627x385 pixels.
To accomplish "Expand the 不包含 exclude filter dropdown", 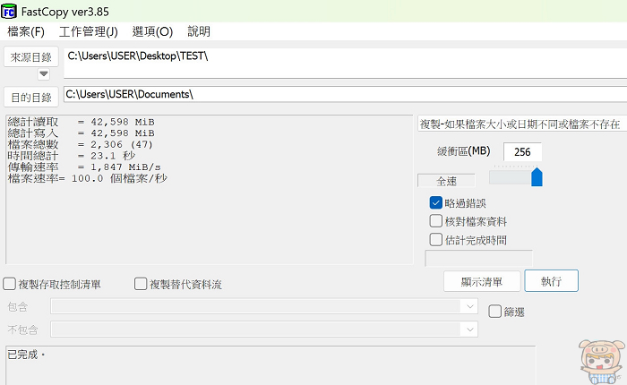I will pyautogui.click(x=470, y=329).
